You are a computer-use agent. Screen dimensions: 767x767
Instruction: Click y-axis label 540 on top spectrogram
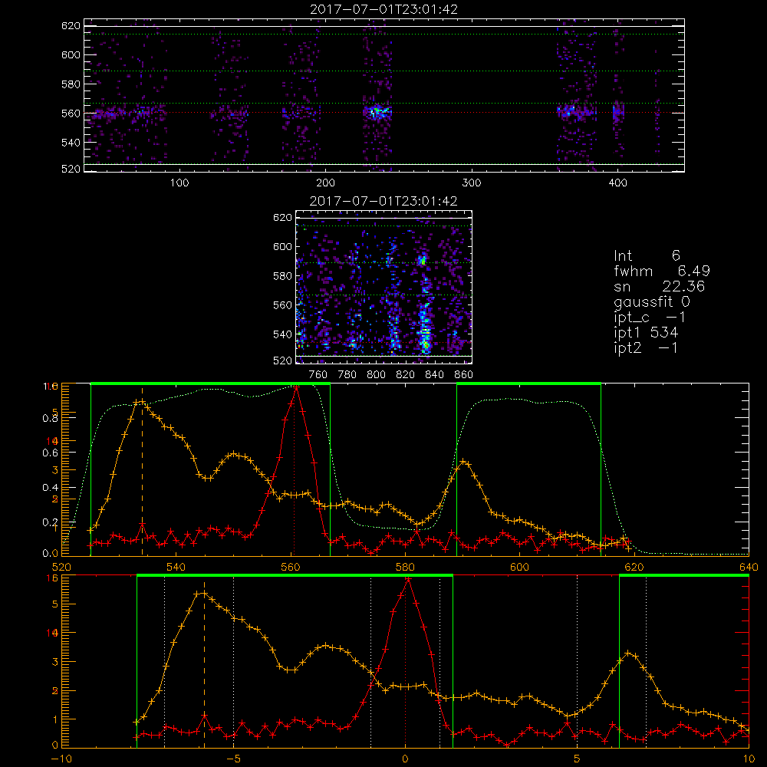(71, 143)
